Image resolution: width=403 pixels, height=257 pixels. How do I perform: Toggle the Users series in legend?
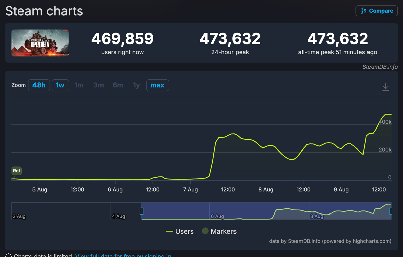[180, 231]
